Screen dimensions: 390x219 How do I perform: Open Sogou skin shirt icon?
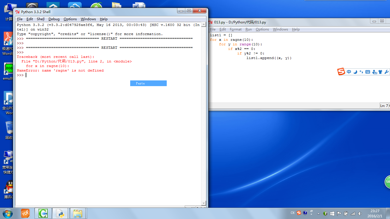click(380, 72)
